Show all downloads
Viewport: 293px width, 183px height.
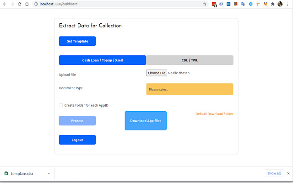coord(274,173)
